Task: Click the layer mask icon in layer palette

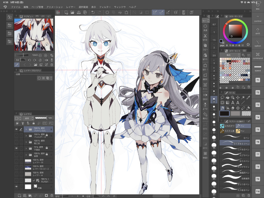Action: (x=46, y=195)
